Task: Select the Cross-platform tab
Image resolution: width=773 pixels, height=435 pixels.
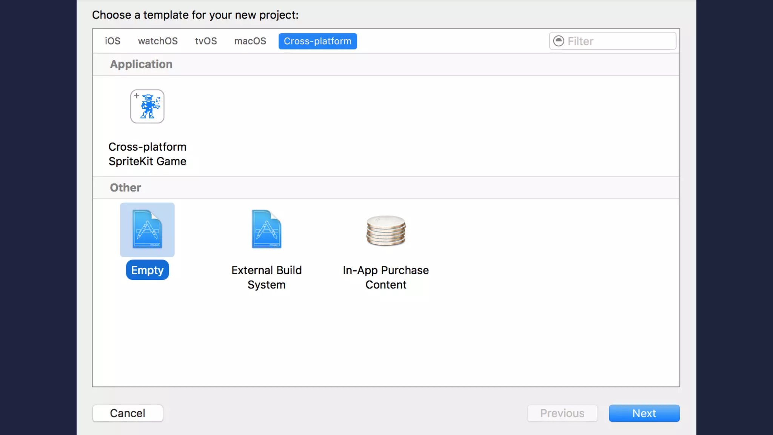Action: (317, 41)
